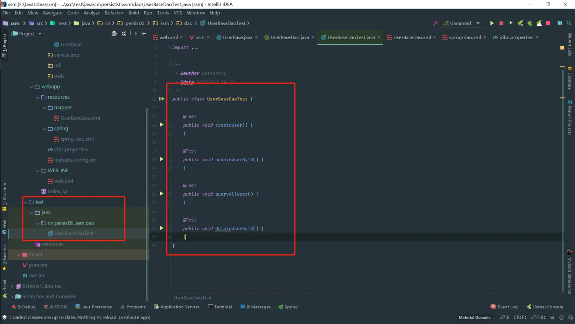Open Event Log in the status bar

(504, 307)
